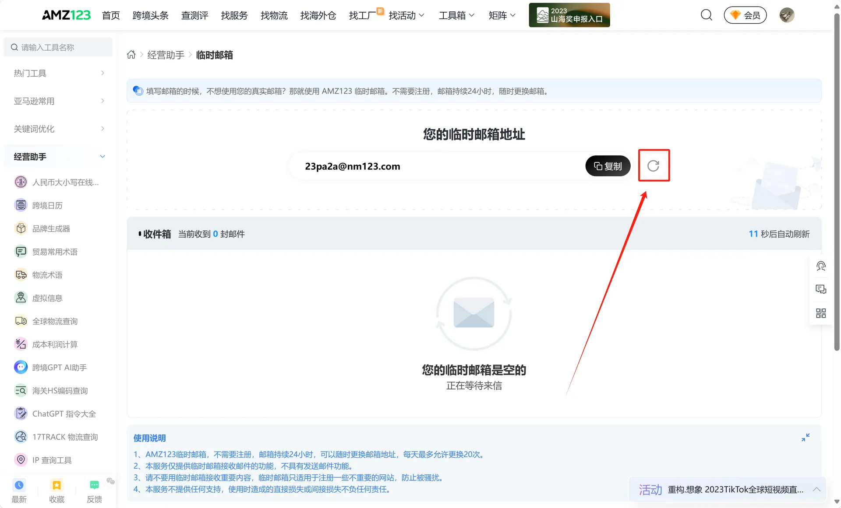841x508 pixels.
Task: Open the 找活动 dropdown menu
Action: click(x=406, y=15)
